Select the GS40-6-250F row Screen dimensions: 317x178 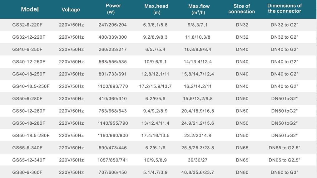click(158, 50)
